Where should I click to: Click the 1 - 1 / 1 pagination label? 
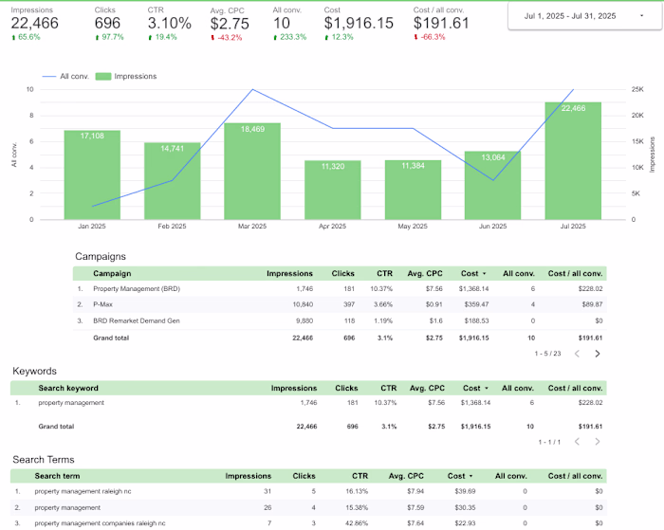[549, 442]
